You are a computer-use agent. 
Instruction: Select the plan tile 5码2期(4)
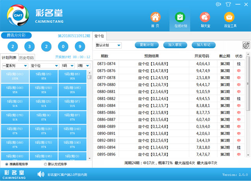click(44, 117)
